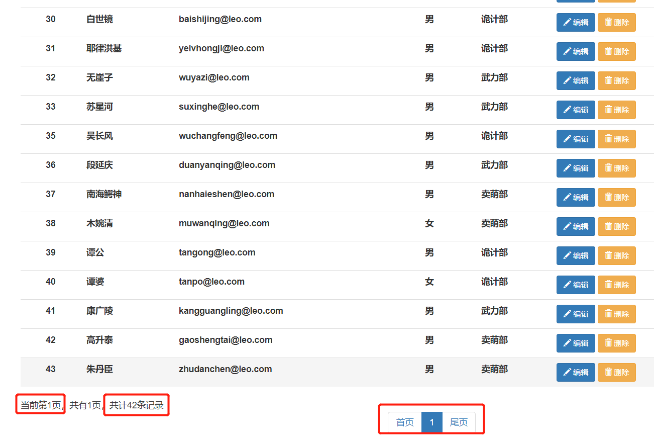Click the 共有1页 page total text
The image size is (654, 439).
(x=85, y=405)
